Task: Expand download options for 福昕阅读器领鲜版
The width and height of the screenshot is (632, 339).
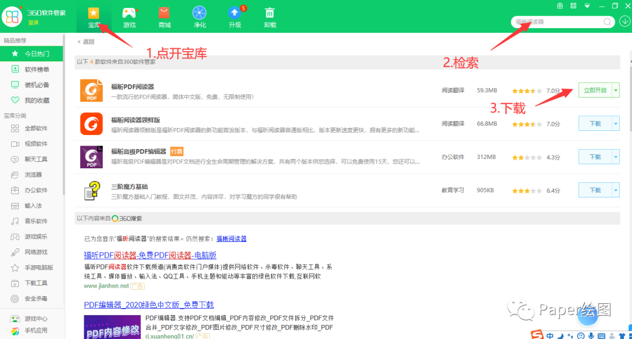Action: pos(616,123)
